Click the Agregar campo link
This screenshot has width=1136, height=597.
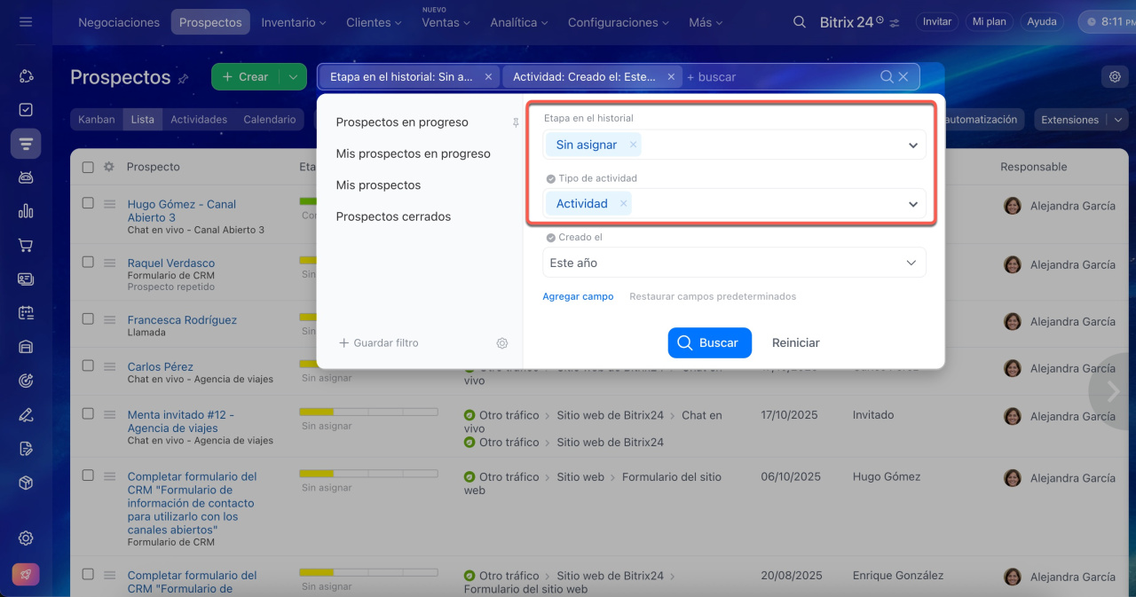click(578, 296)
